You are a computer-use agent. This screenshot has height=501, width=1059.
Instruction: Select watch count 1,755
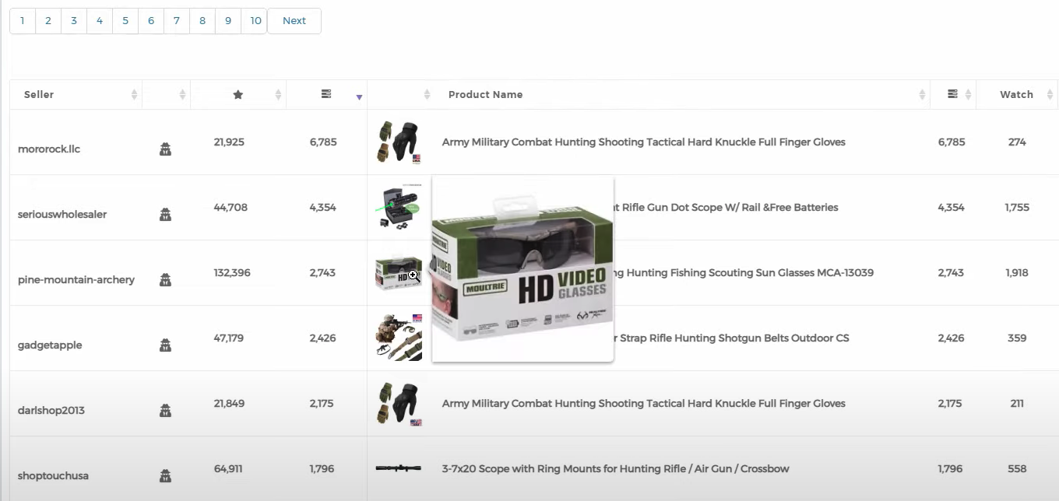click(x=1017, y=208)
